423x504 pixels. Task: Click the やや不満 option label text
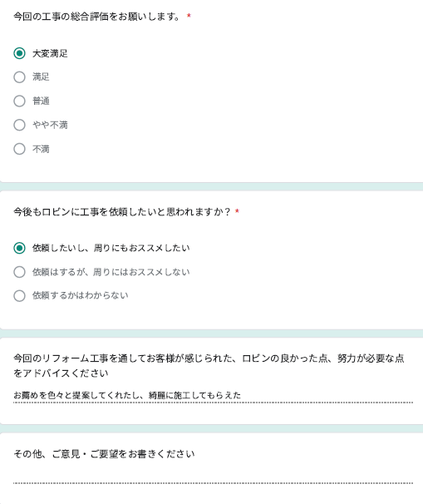click(x=50, y=125)
